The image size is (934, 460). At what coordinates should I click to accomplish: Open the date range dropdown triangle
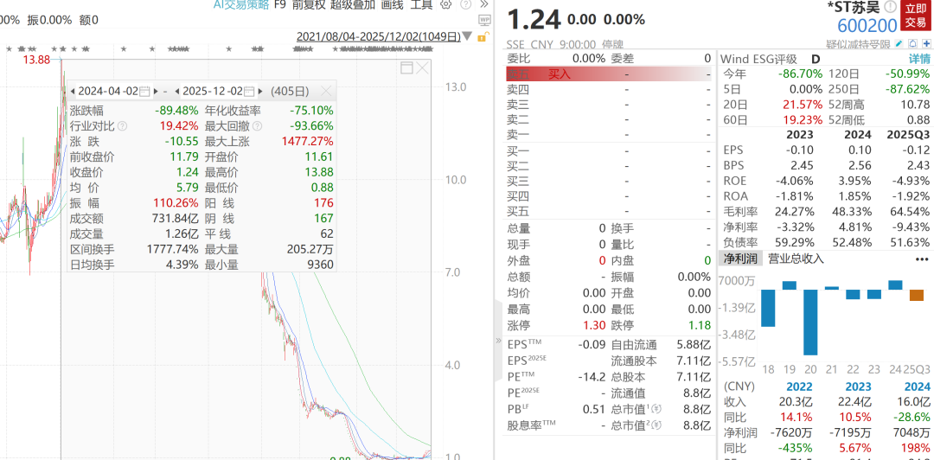coord(468,37)
